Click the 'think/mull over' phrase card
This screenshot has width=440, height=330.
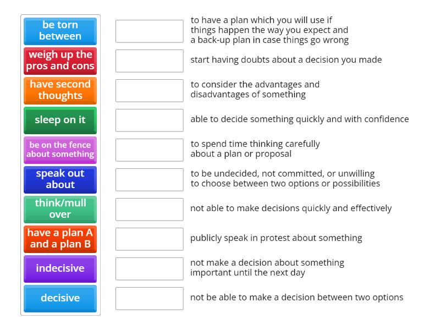[x=60, y=209]
